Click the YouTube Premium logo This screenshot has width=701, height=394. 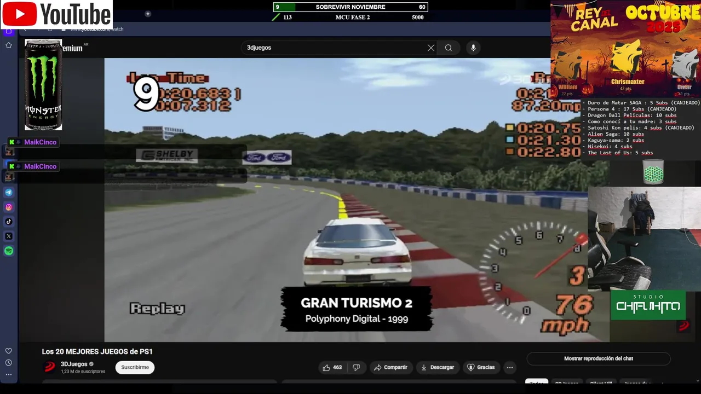[72, 48]
